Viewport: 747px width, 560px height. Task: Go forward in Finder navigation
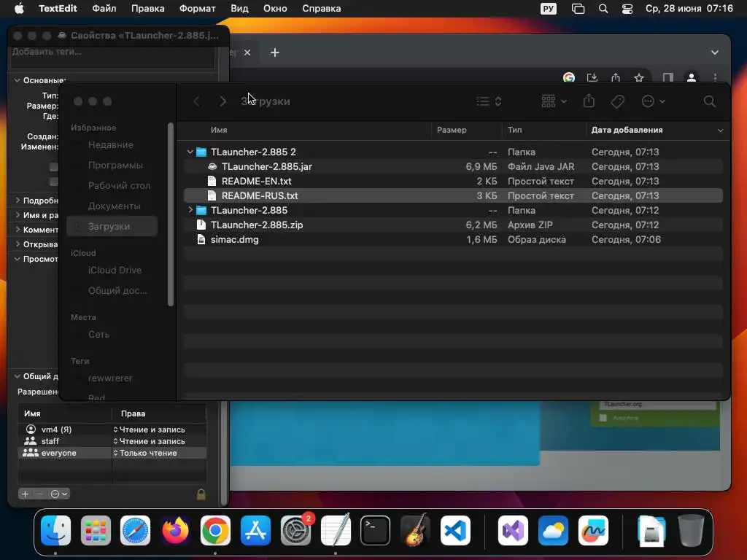click(222, 101)
